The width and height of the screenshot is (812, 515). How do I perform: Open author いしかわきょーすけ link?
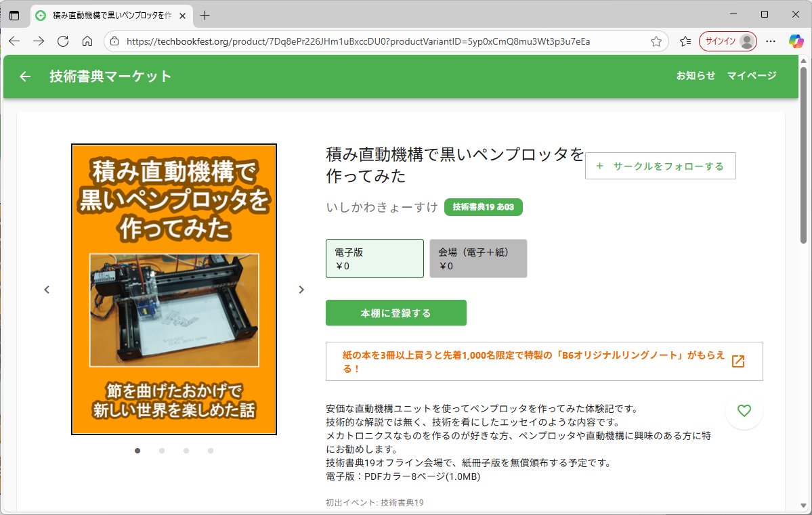coord(382,207)
